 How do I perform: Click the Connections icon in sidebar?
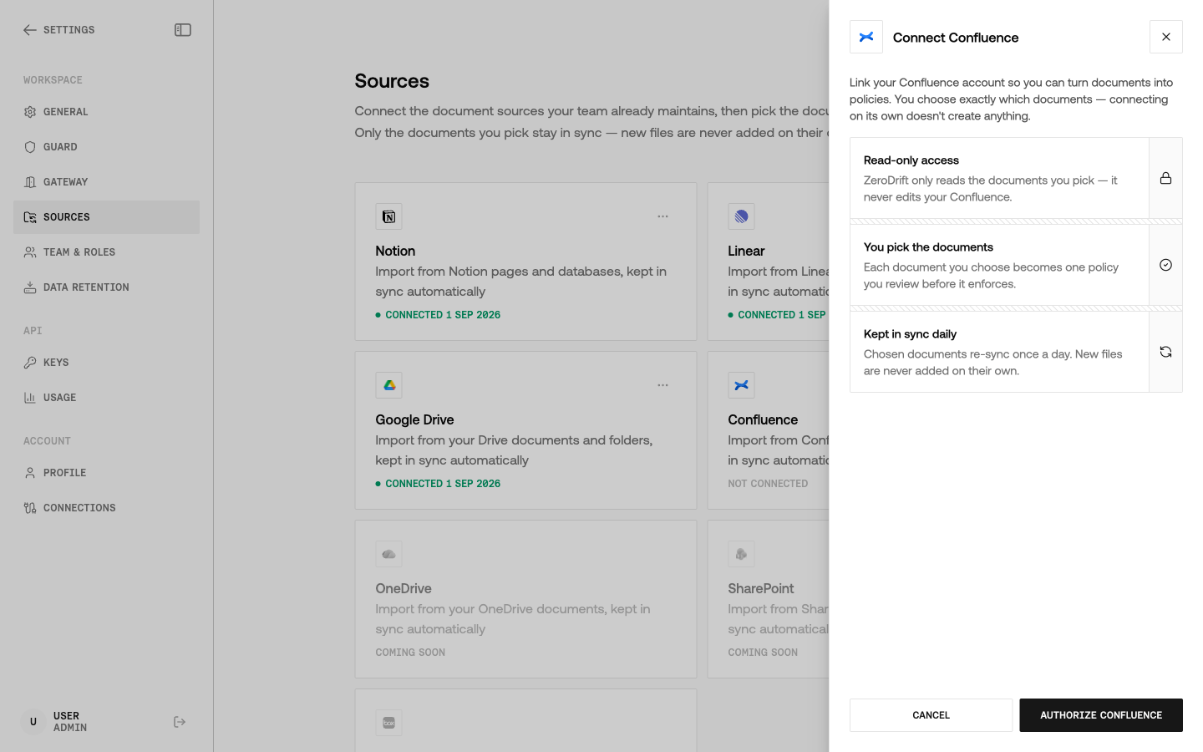point(30,508)
